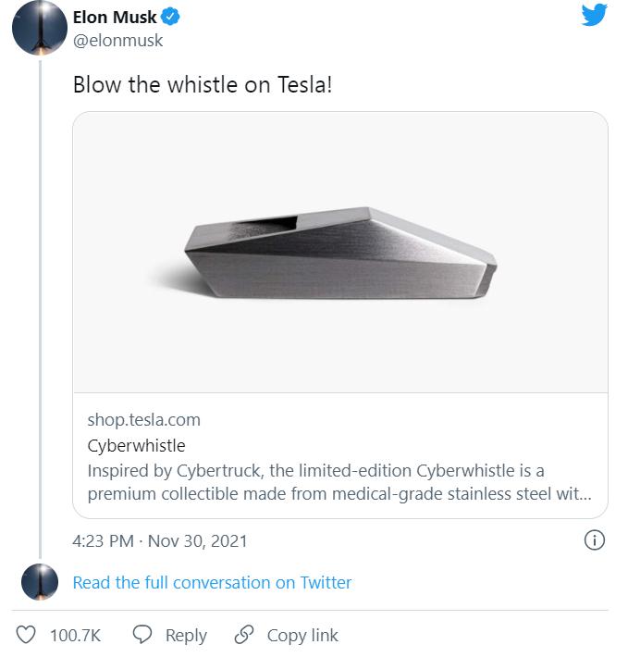Click the 100.7K likes count
This screenshot has width=628, height=657.
(75, 635)
